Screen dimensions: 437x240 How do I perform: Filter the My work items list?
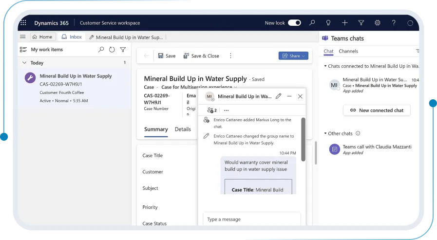click(x=123, y=50)
